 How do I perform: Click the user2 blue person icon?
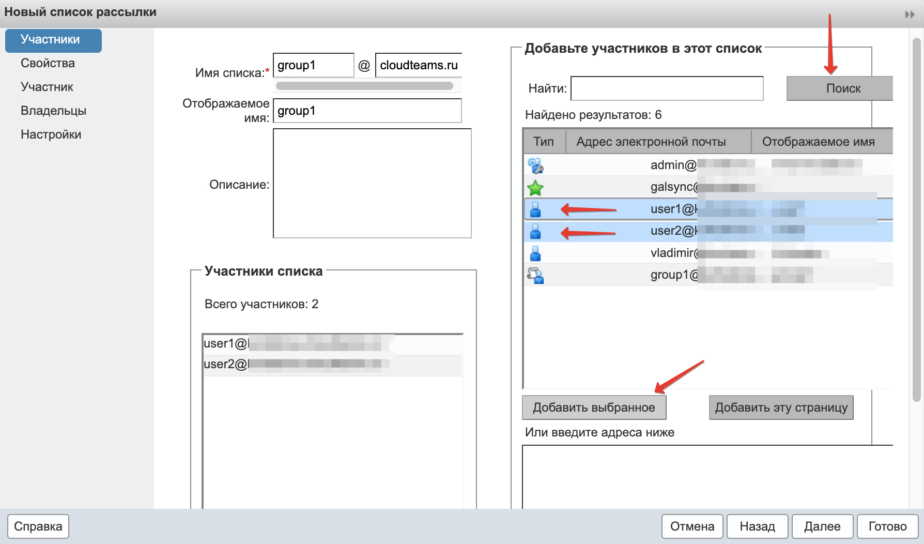[x=535, y=231]
